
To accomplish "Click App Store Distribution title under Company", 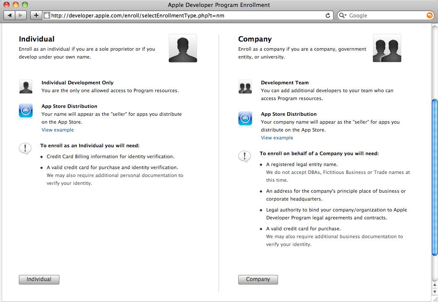I will pos(289,114).
